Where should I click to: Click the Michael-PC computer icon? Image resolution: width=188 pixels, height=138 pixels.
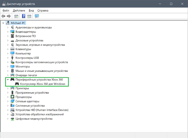8,23
